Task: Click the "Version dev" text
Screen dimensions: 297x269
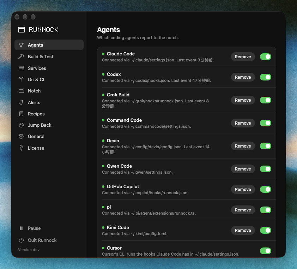Action: click(x=29, y=250)
